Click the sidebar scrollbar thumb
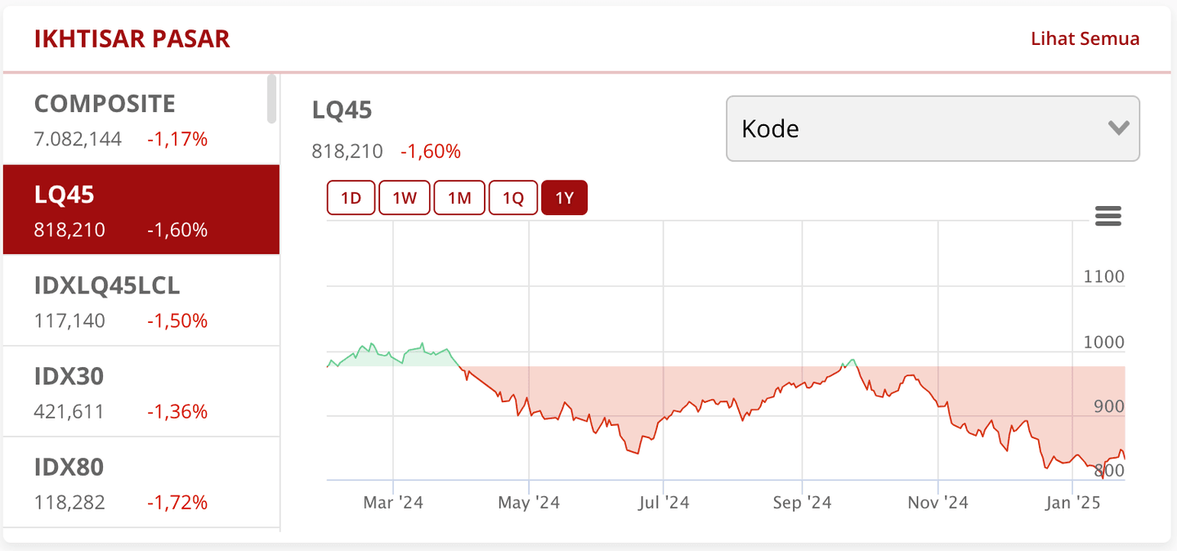 pos(270,98)
